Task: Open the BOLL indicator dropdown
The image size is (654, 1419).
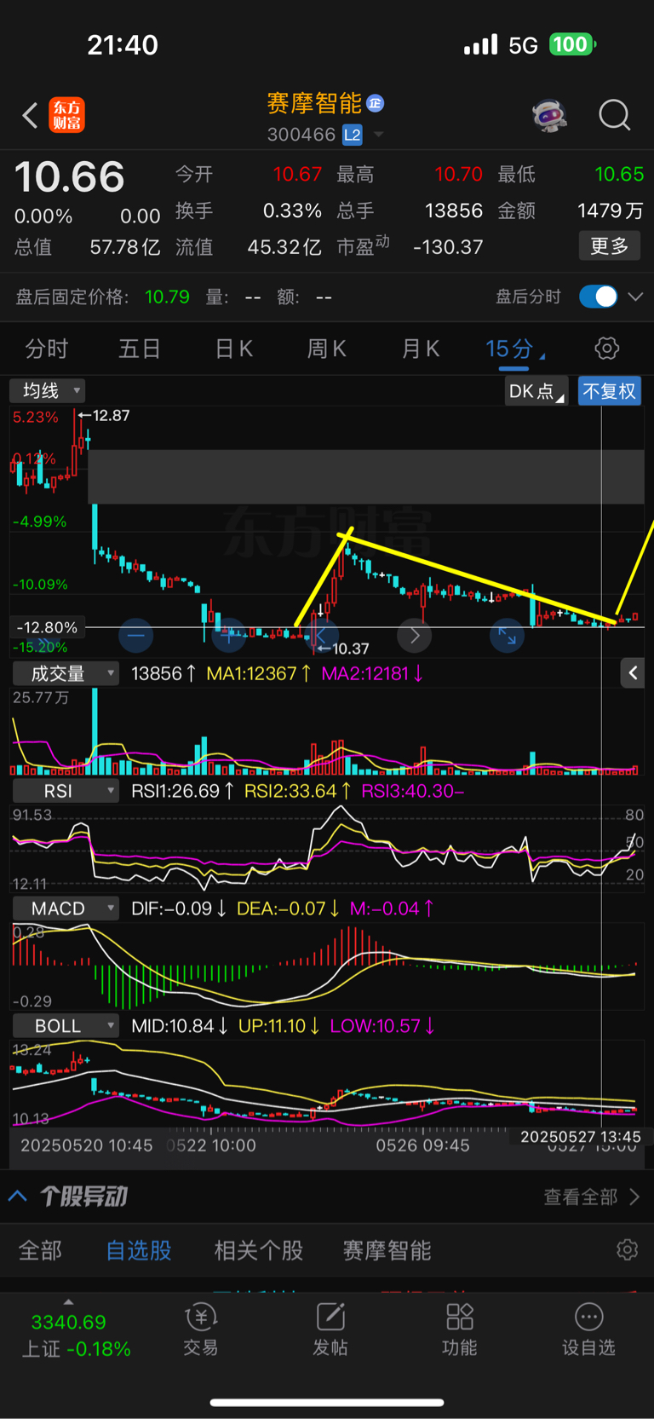Action: point(66,1026)
